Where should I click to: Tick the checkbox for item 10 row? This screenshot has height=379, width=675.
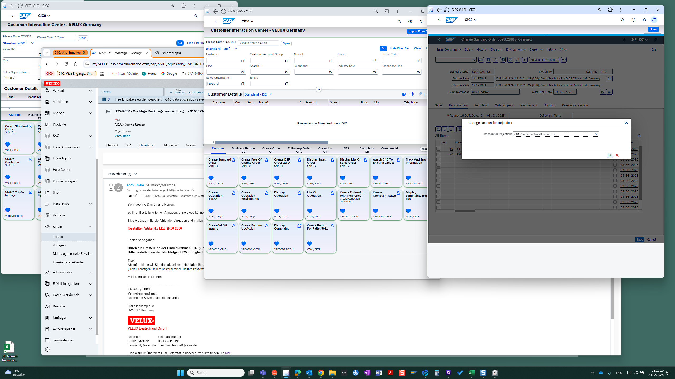pos(438,149)
